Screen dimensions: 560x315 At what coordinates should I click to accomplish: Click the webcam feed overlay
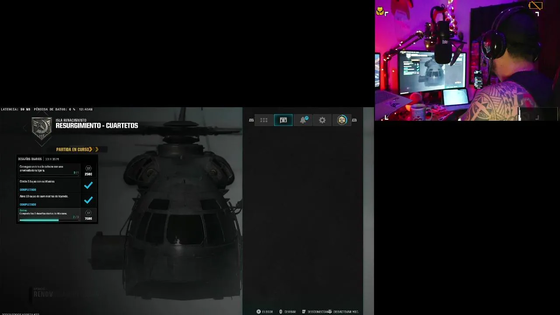[x=467, y=60]
